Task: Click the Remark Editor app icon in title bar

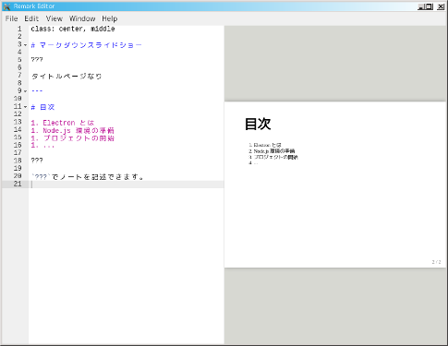Action: (x=6, y=6)
